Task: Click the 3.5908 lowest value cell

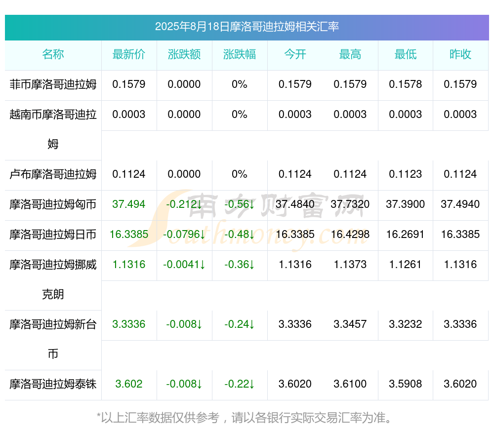Action: (406, 384)
